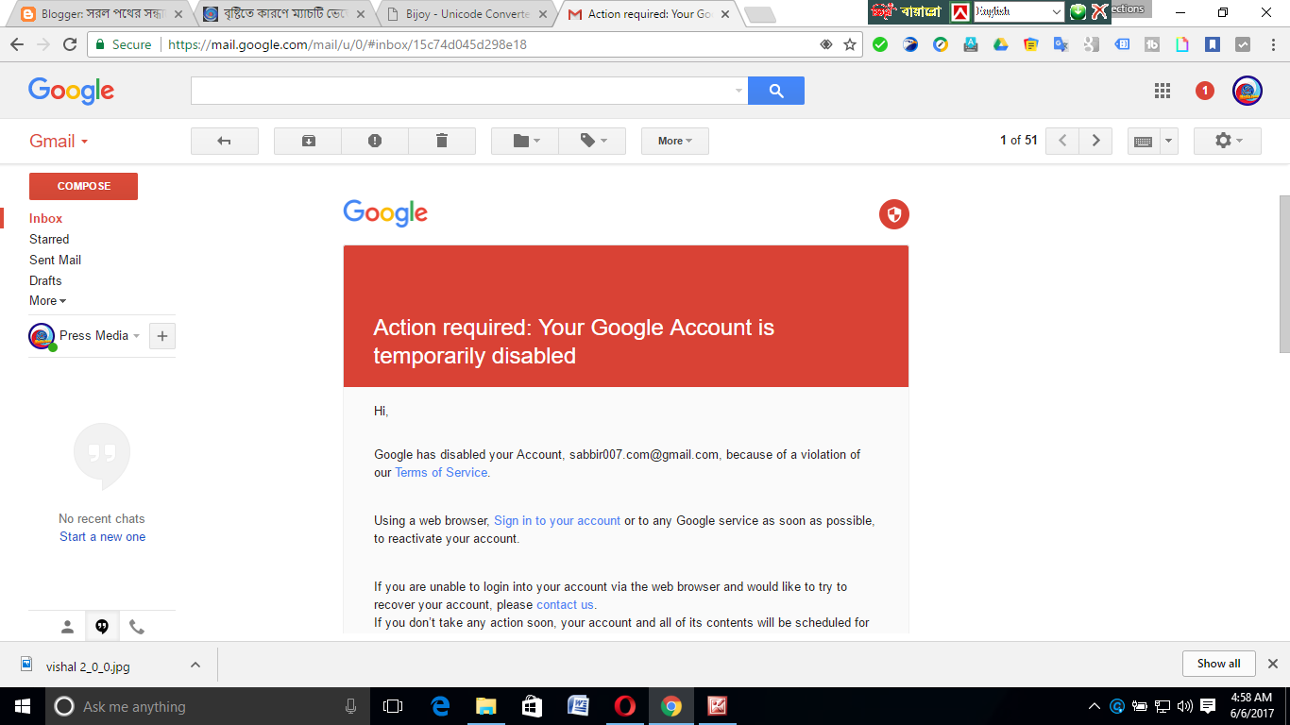Viewport: 1290px width, 725px height.
Task: Click the browser back button
Action: point(17,44)
